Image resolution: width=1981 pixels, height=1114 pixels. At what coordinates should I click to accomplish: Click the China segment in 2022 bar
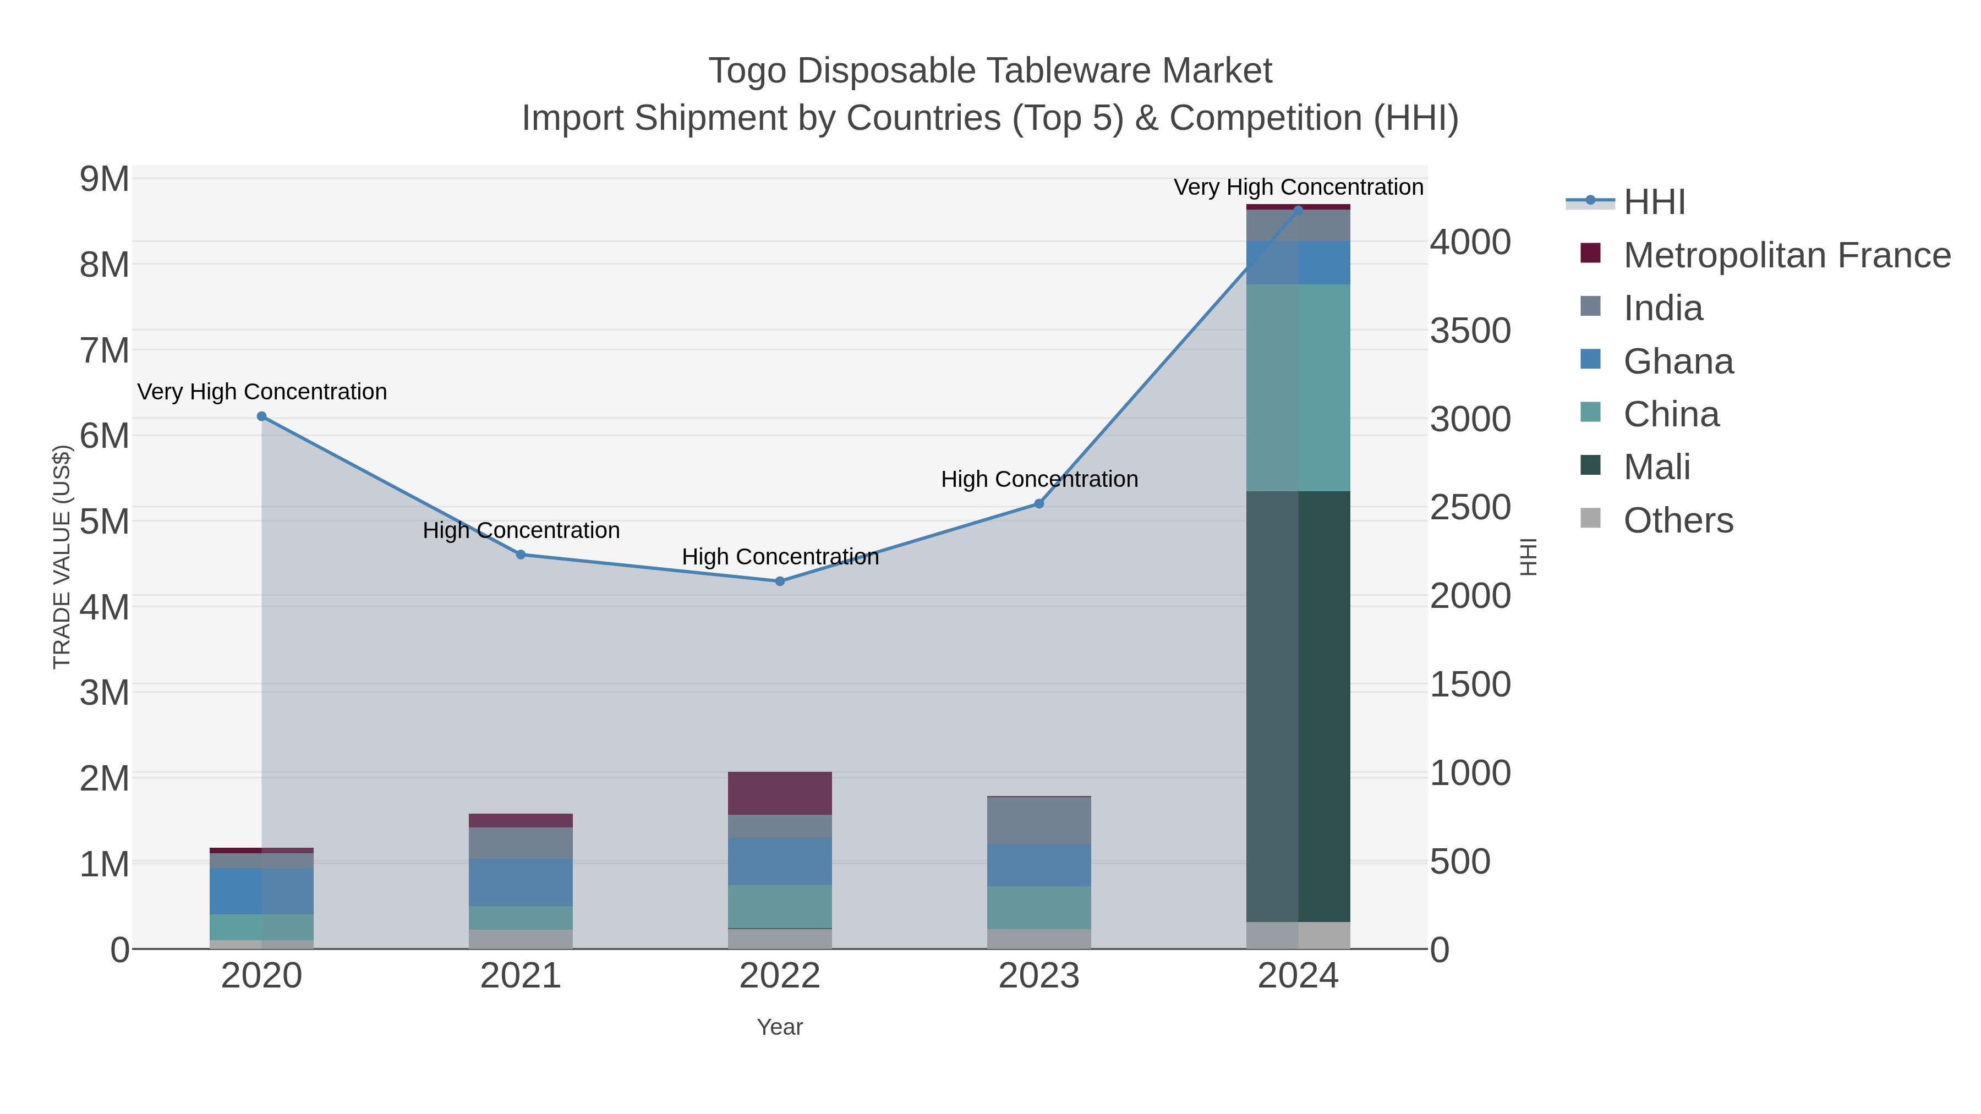780,907
